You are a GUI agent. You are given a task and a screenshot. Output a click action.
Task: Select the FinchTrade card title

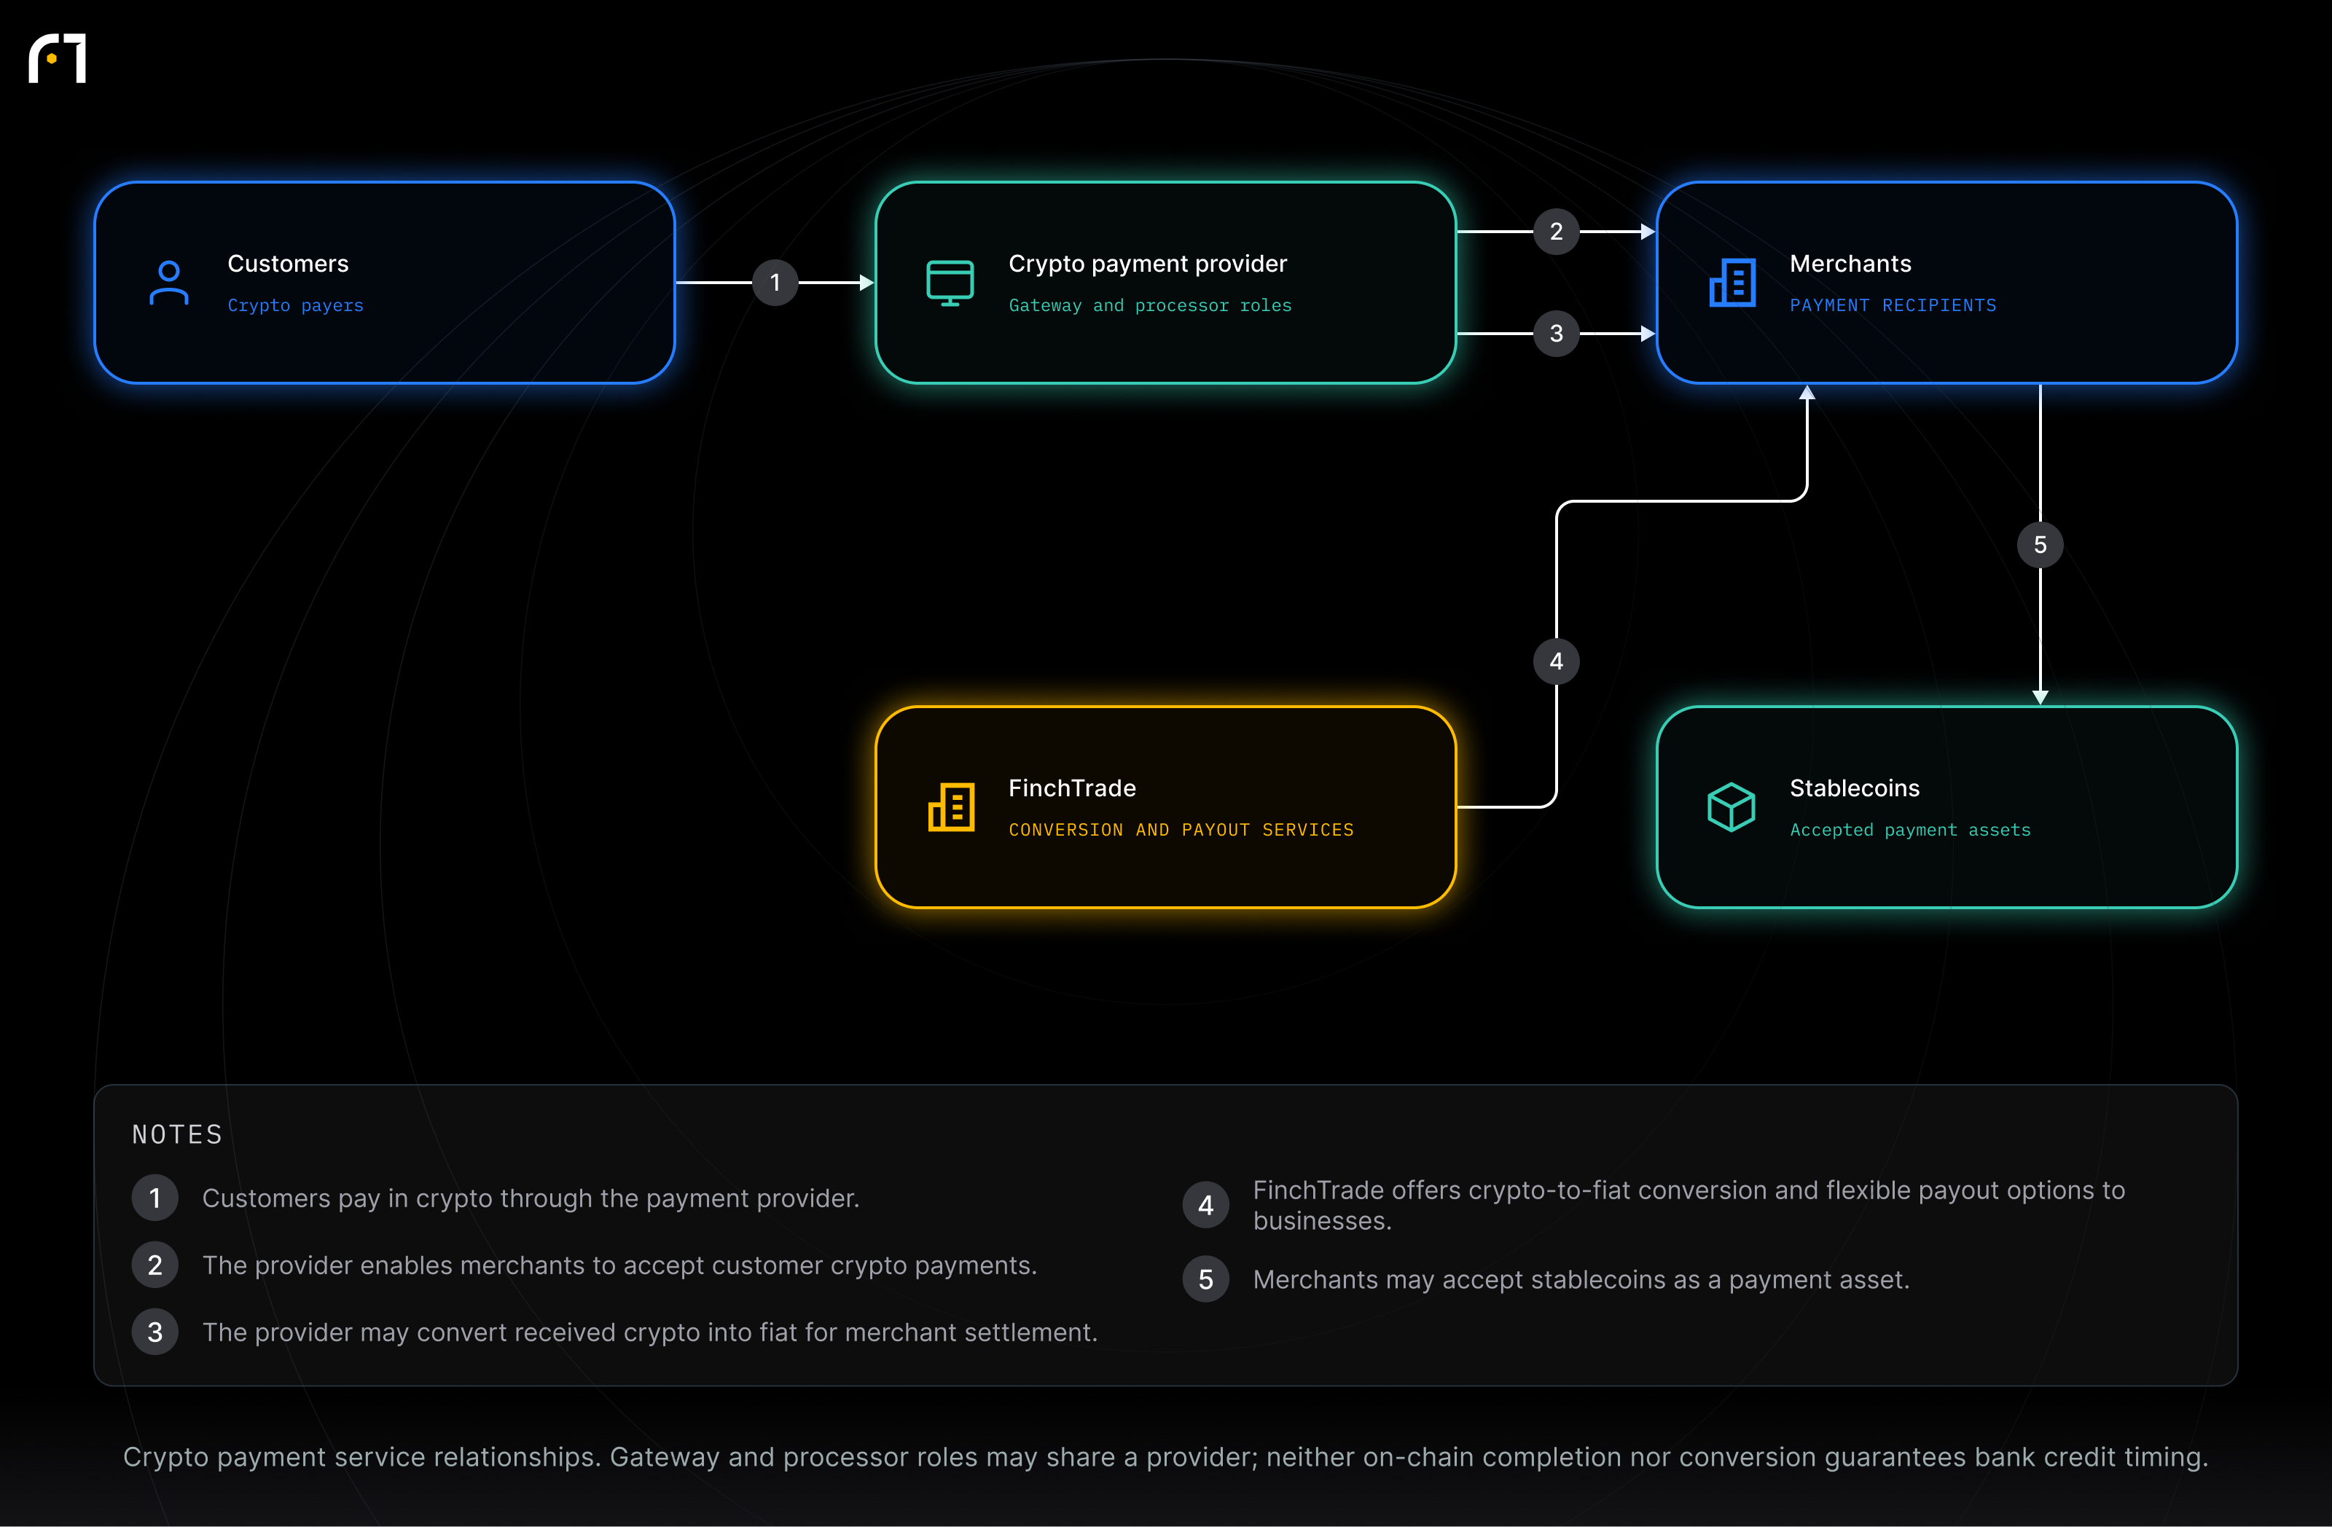click(x=1072, y=788)
